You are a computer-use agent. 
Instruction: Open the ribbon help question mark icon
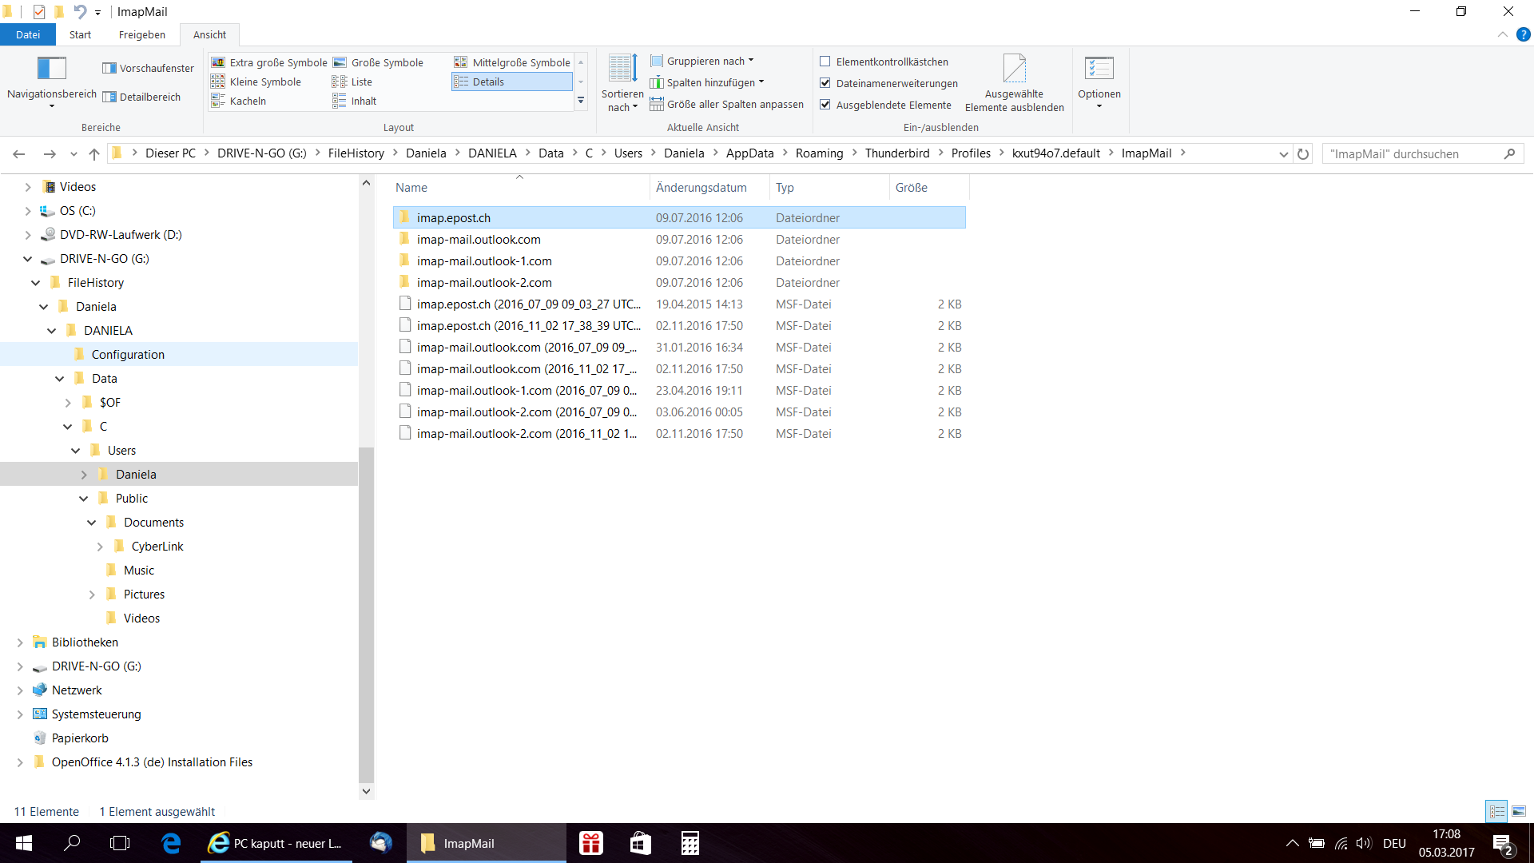point(1523,35)
